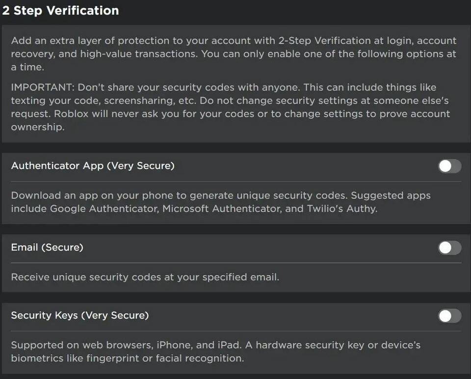Click the email security codes description
Screen dimensions: 471x379
coord(145,277)
